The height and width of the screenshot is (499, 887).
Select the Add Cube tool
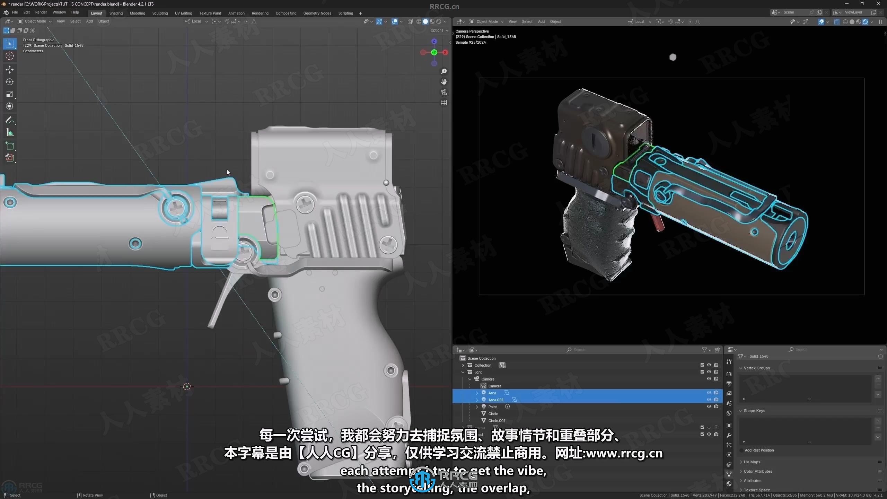point(10,146)
